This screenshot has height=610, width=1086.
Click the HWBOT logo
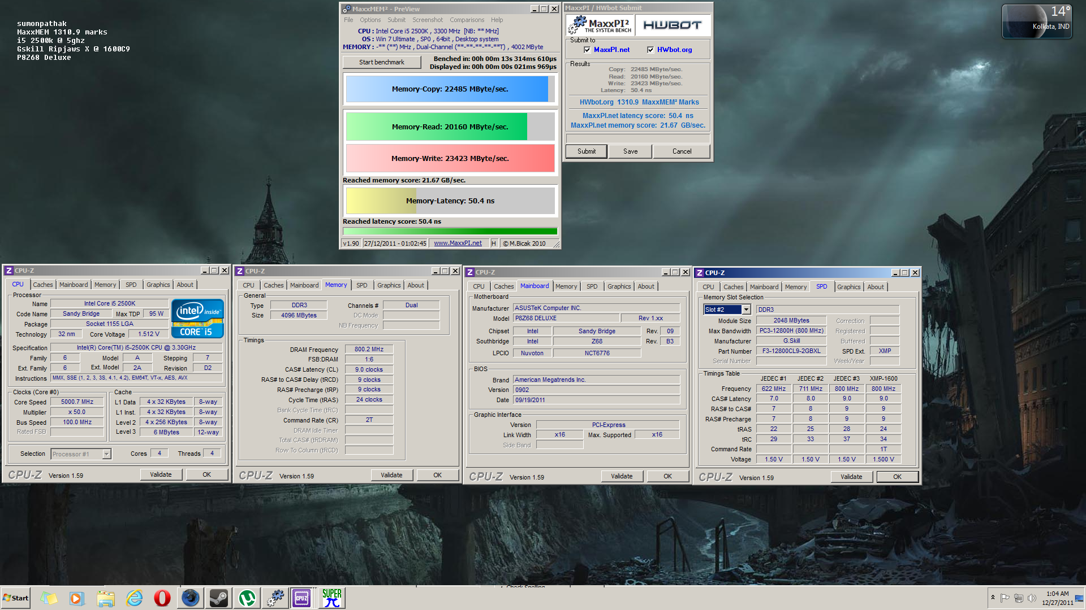pyautogui.click(x=672, y=25)
